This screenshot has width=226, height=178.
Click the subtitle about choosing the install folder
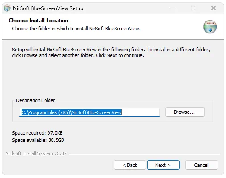pos(76,29)
